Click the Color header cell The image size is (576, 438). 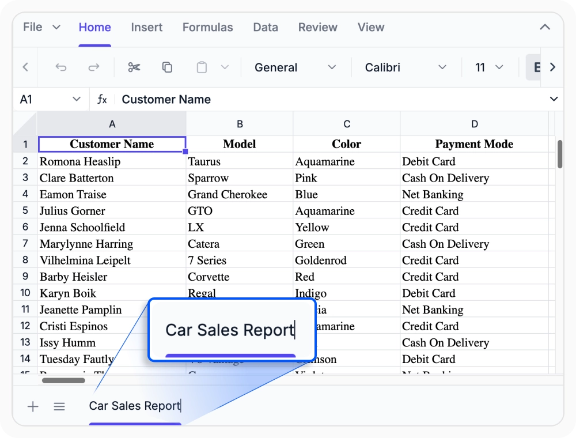point(346,144)
